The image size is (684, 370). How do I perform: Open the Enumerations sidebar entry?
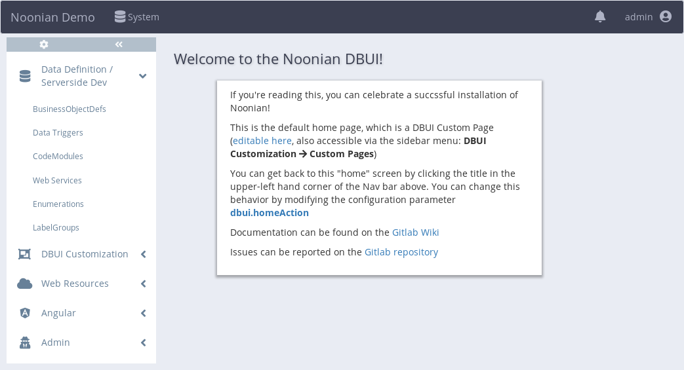(x=58, y=204)
